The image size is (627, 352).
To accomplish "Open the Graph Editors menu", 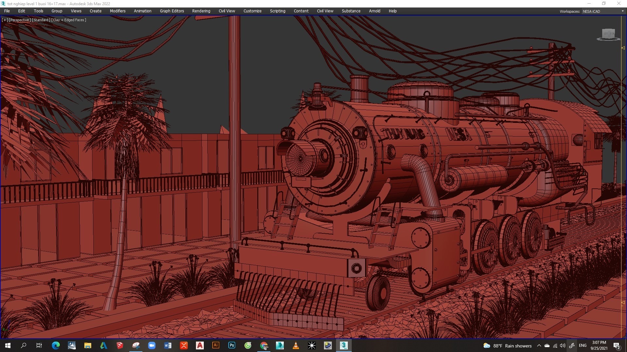I will tap(172, 11).
